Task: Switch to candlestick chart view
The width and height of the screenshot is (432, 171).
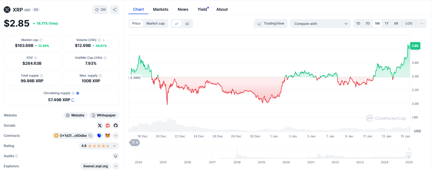Action: coord(187,23)
